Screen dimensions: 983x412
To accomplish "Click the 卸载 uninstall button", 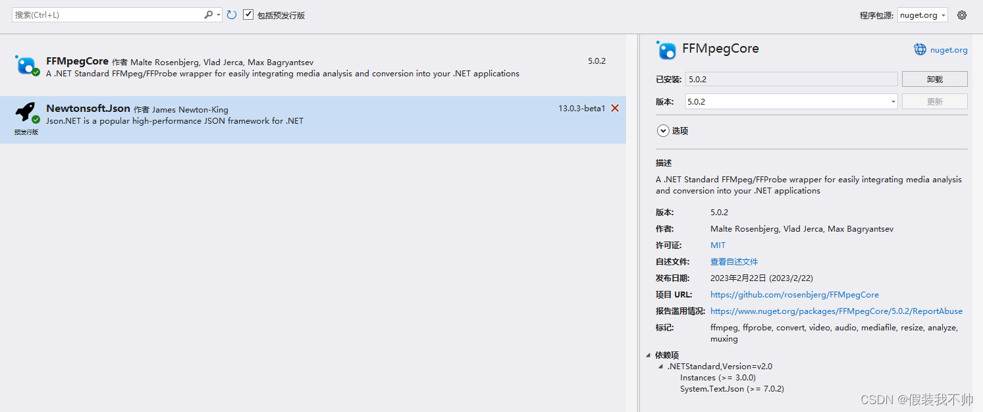I will coord(934,79).
